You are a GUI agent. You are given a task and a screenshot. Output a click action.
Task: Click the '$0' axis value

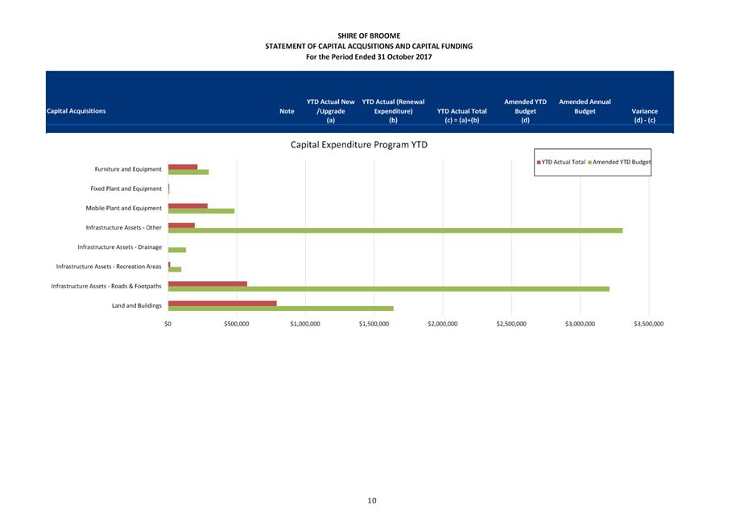tap(167, 324)
